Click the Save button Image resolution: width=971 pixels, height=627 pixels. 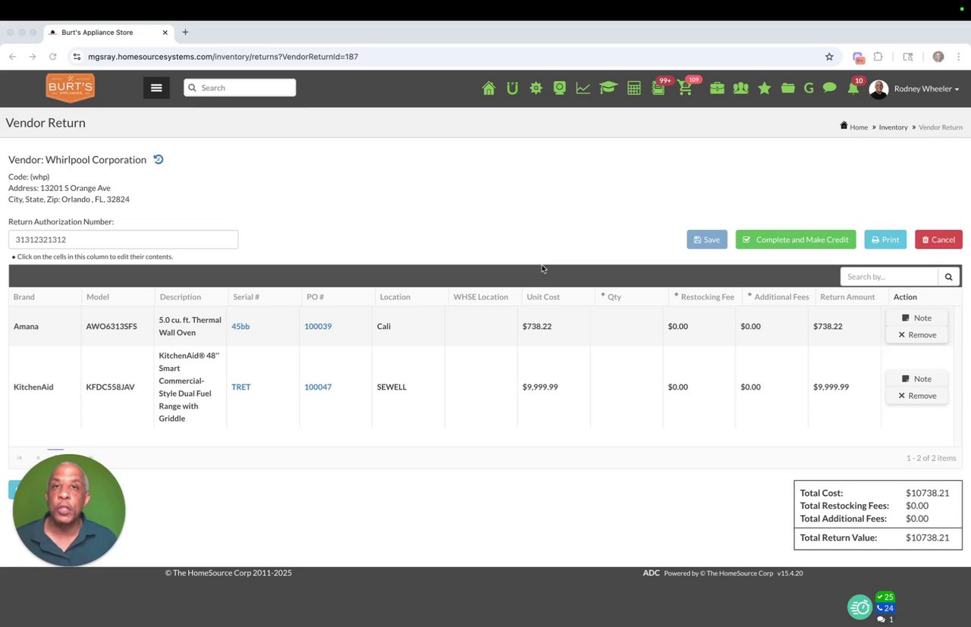point(707,240)
